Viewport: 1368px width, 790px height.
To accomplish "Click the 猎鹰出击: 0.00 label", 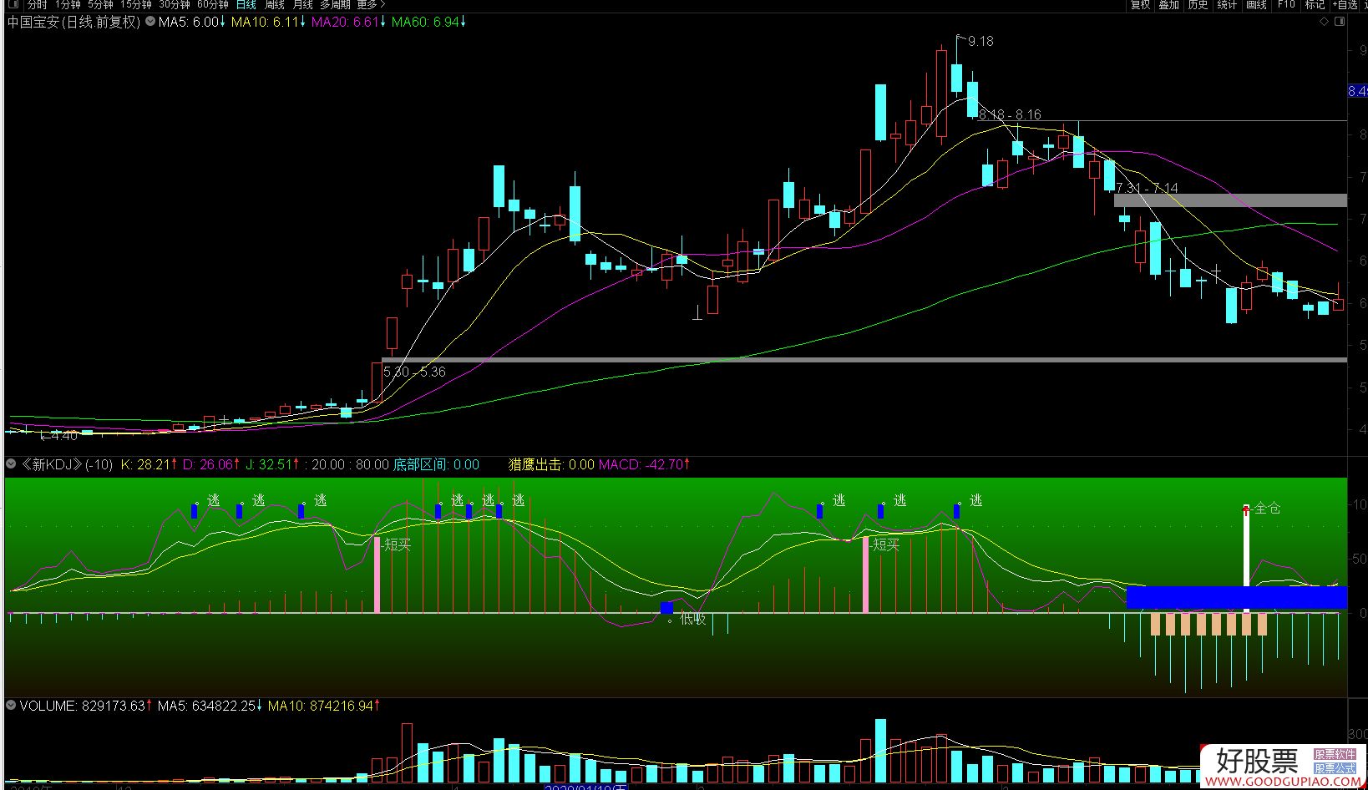I will point(551,464).
